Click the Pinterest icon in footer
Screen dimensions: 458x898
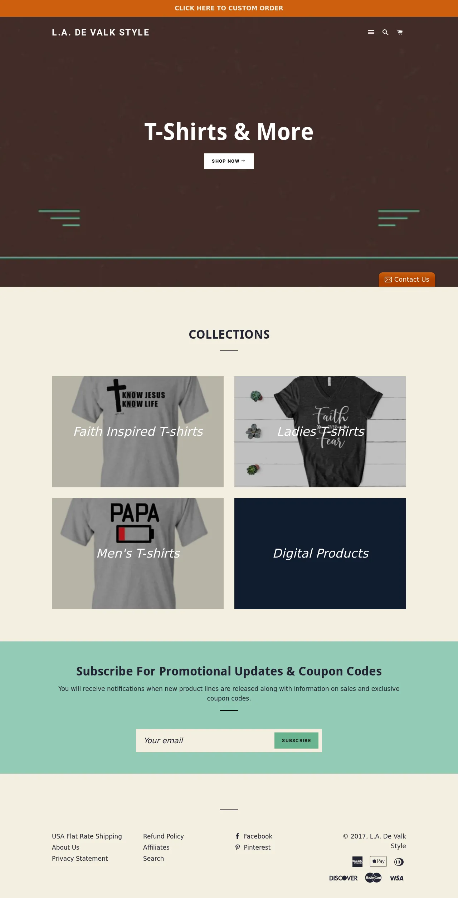pyautogui.click(x=237, y=847)
